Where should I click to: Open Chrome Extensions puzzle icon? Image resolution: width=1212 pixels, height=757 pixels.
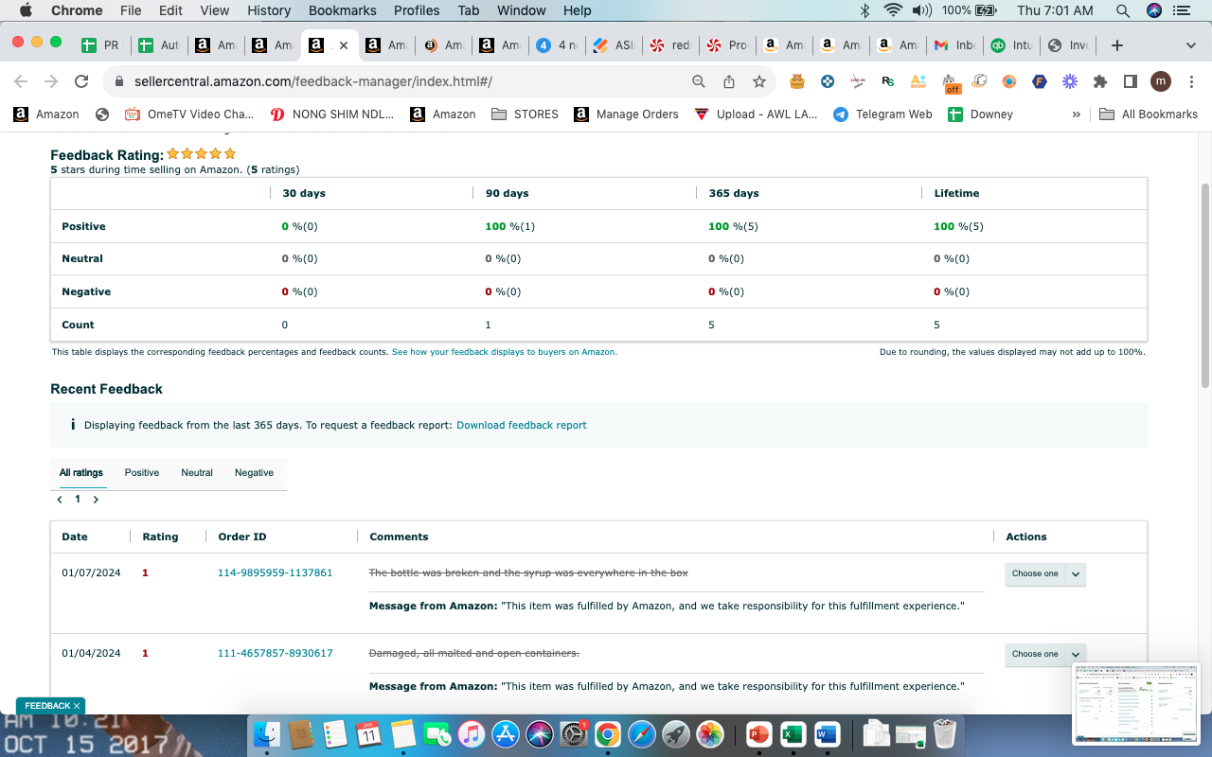[1100, 82]
